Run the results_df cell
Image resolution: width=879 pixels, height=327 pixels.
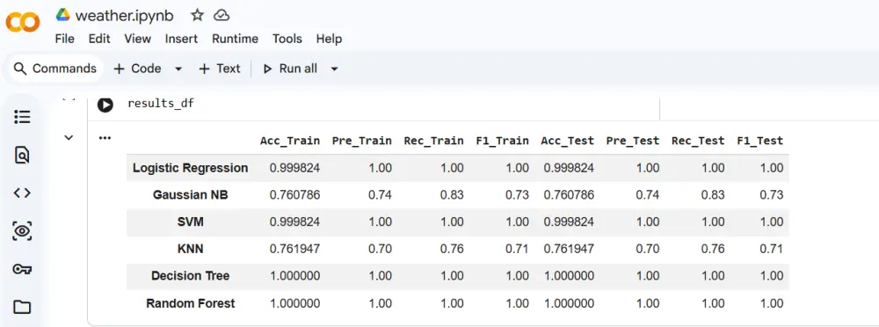tap(105, 105)
